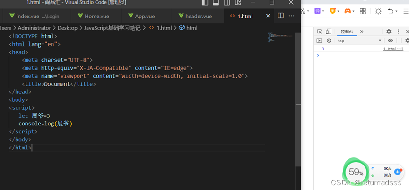409x190 pixels.
Task: Expand the shield icon dropdown arrow
Action: point(339,11)
